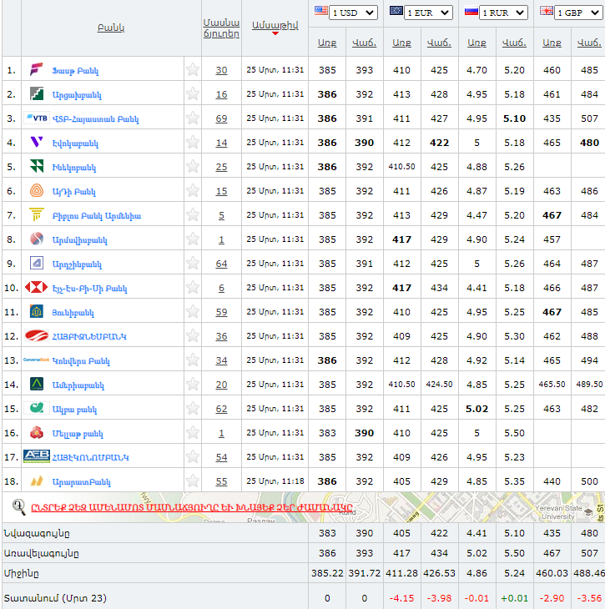
Task: Sort by the Ամսաթիվ date column header
Action: pos(275,26)
